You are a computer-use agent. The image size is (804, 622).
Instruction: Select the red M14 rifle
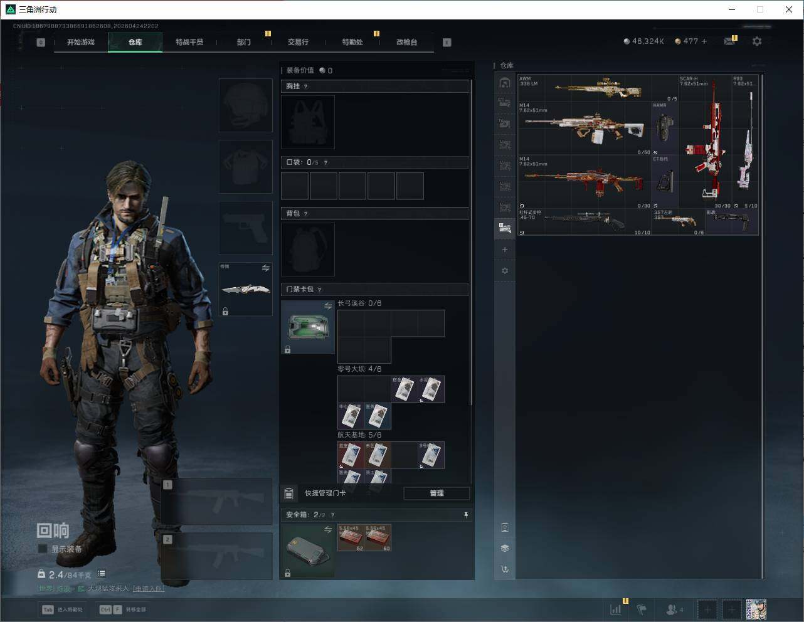coord(584,182)
